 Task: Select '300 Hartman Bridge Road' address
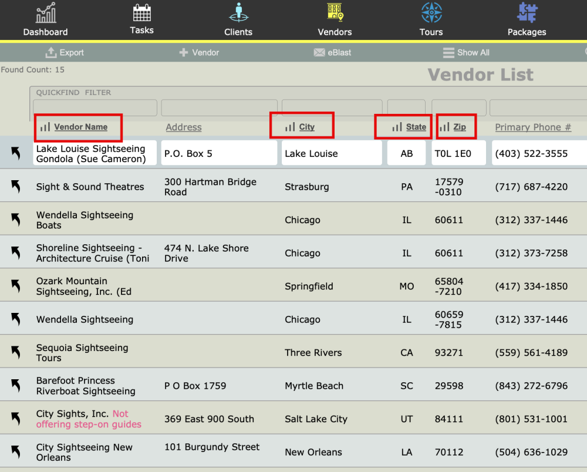[x=210, y=187]
